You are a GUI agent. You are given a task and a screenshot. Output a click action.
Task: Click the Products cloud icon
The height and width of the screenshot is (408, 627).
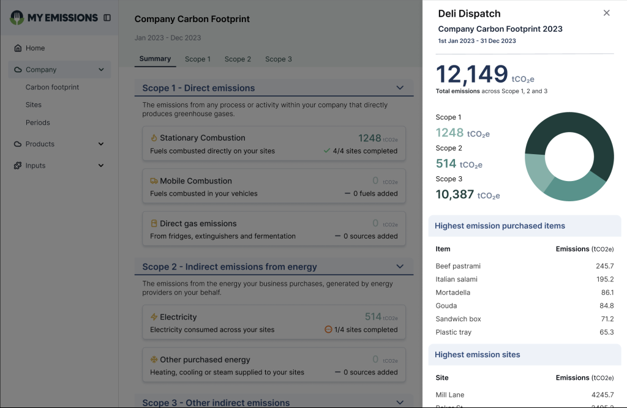click(18, 144)
